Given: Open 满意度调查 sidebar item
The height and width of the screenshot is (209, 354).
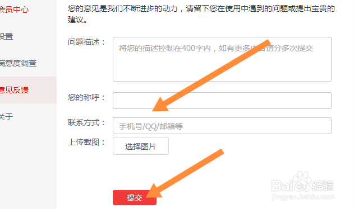Looking at the screenshot, I should pos(18,63).
